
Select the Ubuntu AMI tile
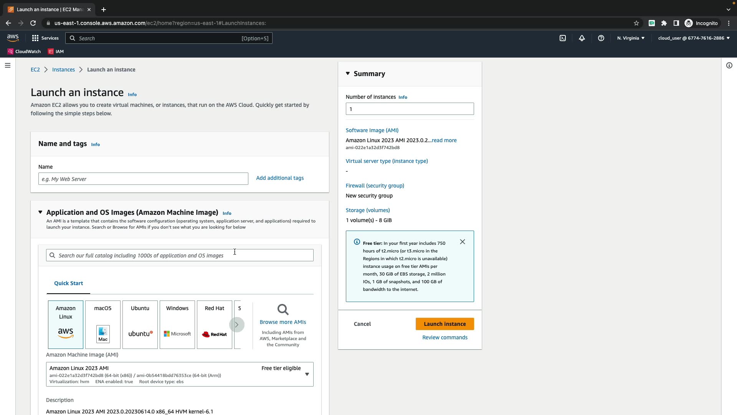(x=140, y=325)
